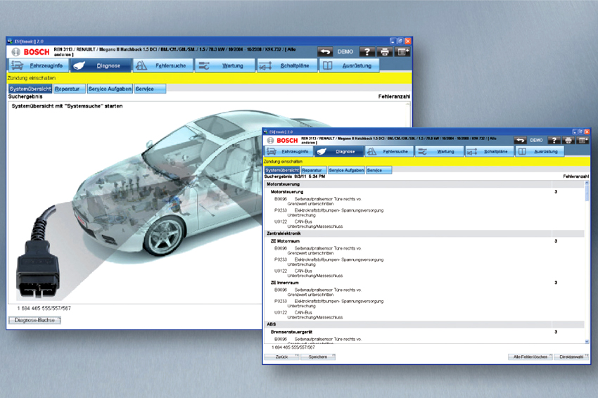Open the window layout icon in the front window toolbar
The image size is (598, 398).
coord(583,141)
